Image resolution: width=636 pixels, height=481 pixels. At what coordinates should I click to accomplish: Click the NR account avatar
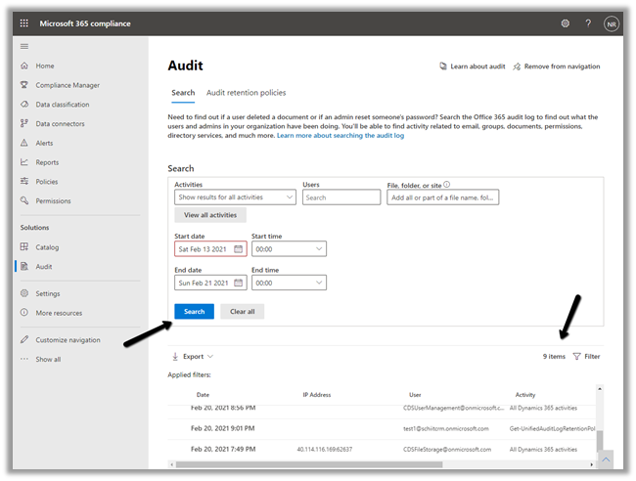click(612, 23)
